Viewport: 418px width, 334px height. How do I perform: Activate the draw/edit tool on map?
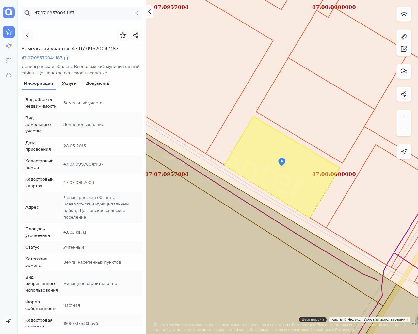coord(404,49)
